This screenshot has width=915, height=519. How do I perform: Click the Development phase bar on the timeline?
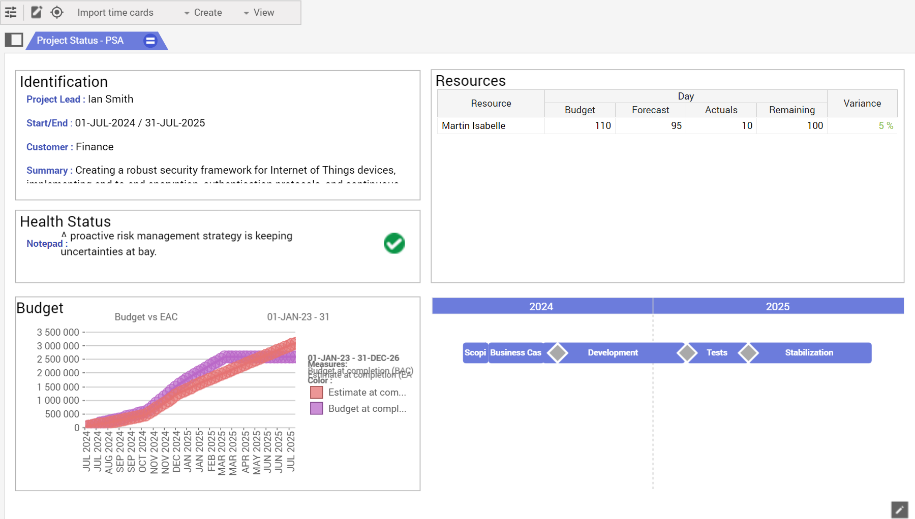pyautogui.click(x=613, y=352)
